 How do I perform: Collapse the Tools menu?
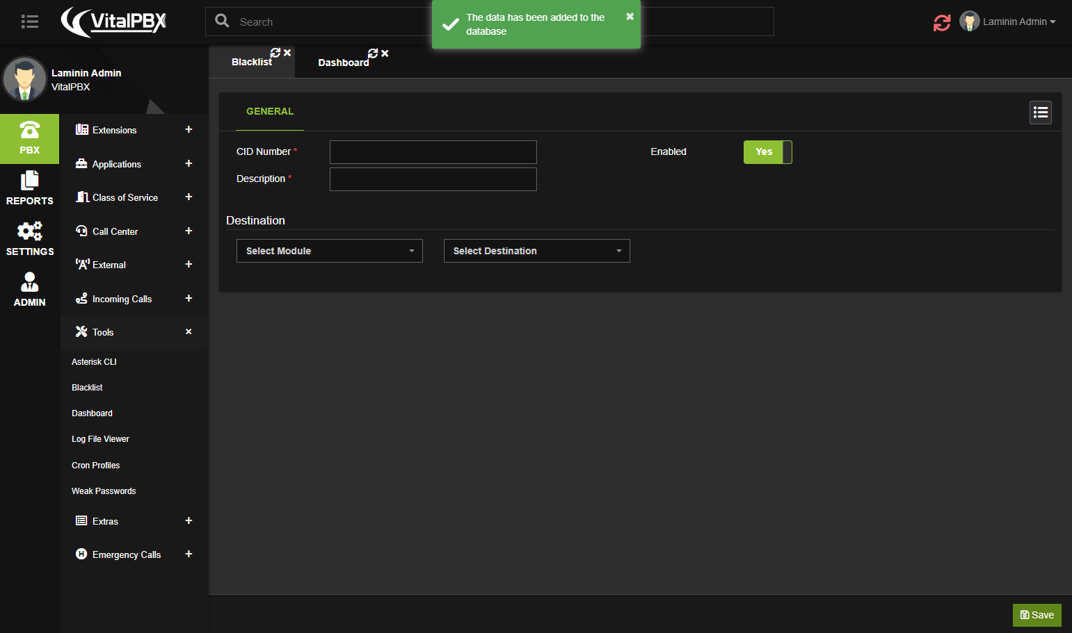(134, 332)
